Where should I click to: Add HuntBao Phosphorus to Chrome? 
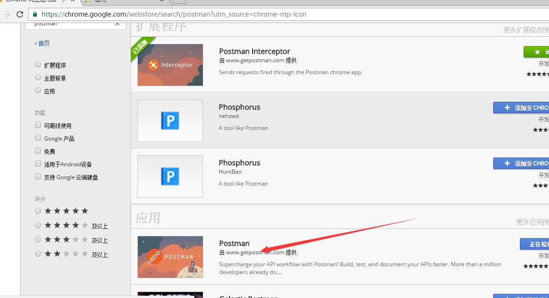pyautogui.click(x=521, y=164)
